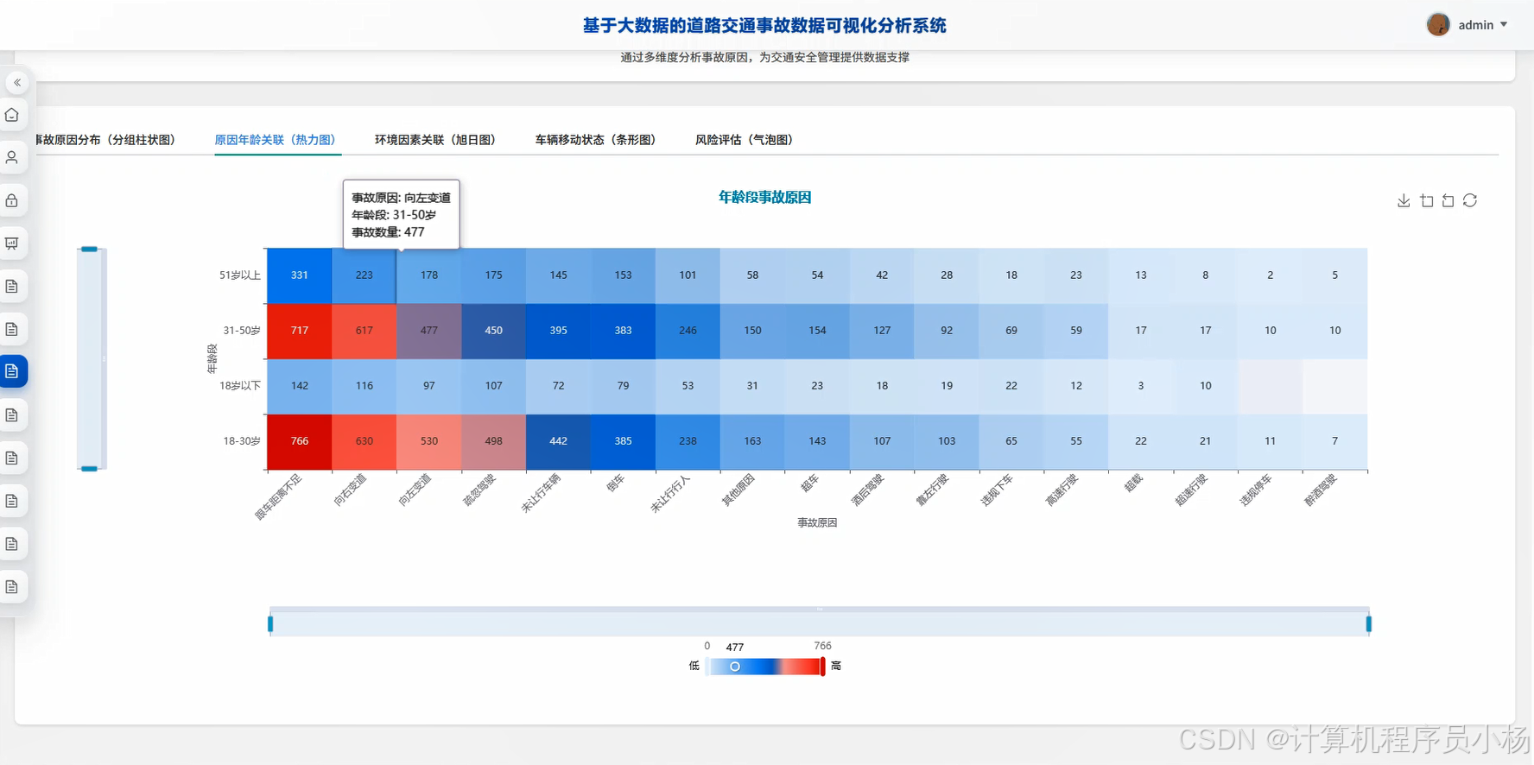
Task: Collapse the sidebar with the double-chevron icon
Action: pos(16,83)
